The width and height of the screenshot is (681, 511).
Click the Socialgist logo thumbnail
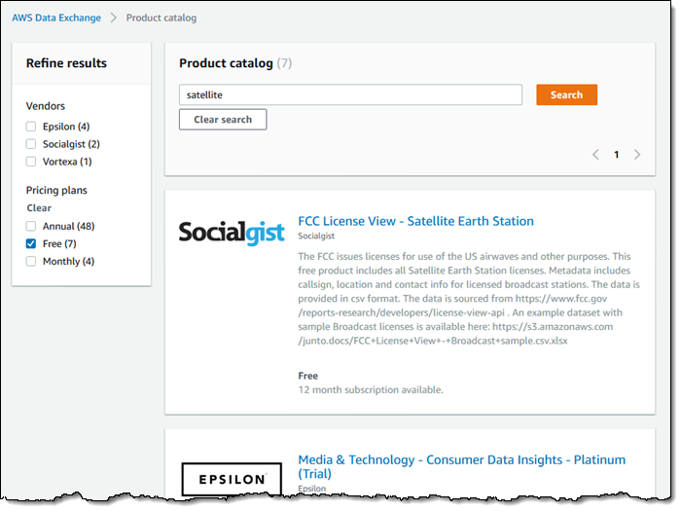[x=232, y=232]
